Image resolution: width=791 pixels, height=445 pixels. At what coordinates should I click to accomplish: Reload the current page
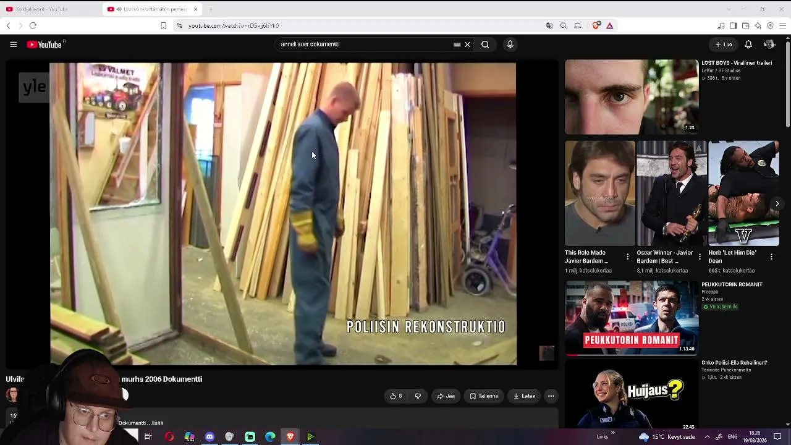tap(33, 25)
